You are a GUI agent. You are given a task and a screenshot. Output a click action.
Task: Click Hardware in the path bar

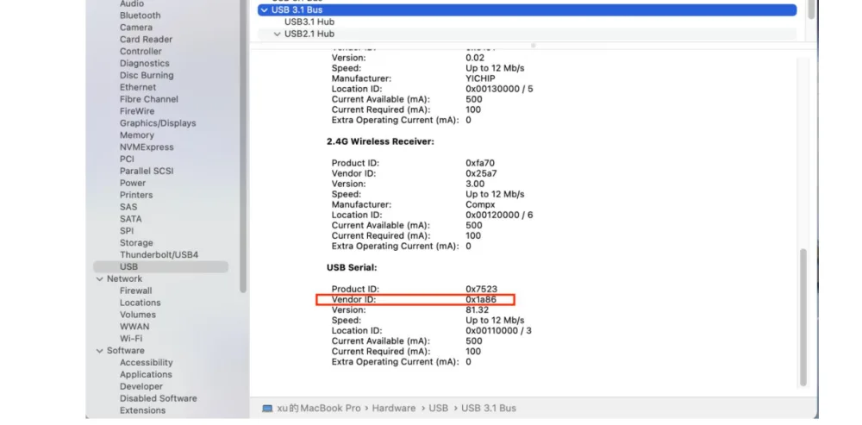click(394, 409)
